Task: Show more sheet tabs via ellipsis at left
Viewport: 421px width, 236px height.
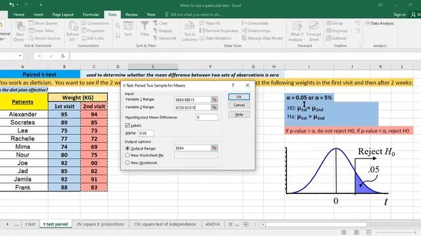Action: click(16, 224)
